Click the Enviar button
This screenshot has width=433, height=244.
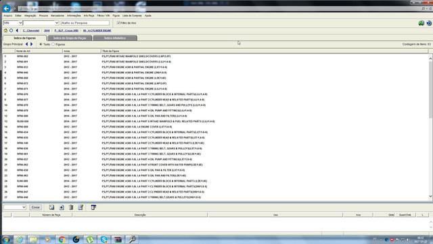tap(36, 207)
